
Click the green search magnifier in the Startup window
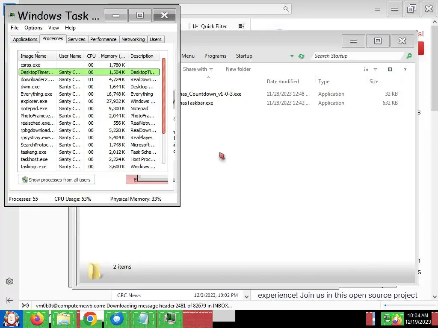pyautogui.click(x=409, y=56)
